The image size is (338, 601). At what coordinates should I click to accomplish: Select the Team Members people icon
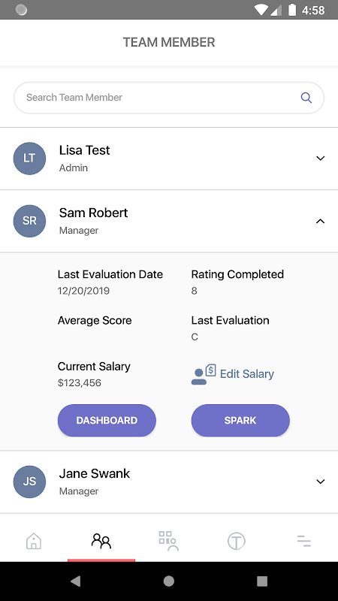[101, 541]
